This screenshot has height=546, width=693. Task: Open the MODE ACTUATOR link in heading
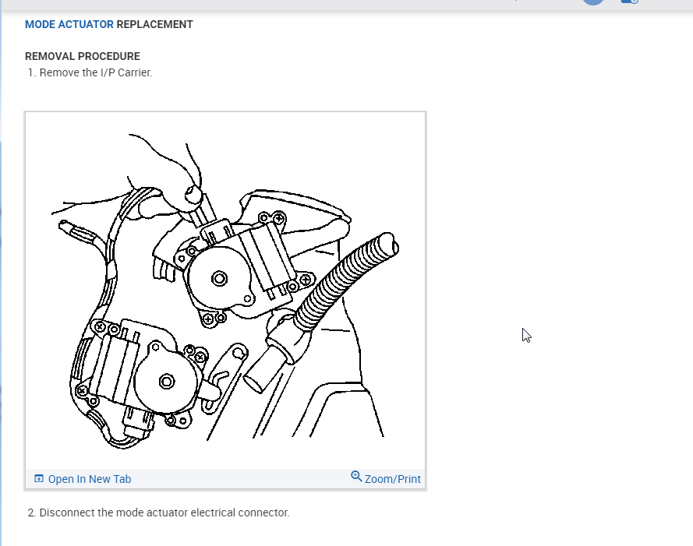click(69, 24)
